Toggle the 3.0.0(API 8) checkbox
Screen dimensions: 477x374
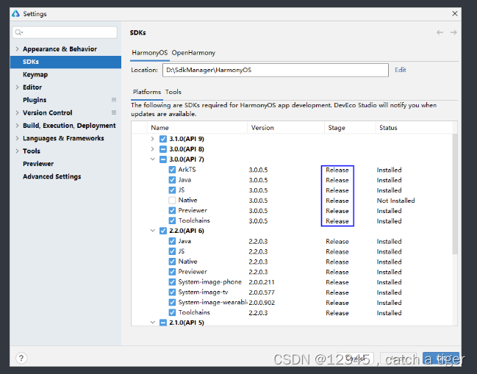(163, 149)
